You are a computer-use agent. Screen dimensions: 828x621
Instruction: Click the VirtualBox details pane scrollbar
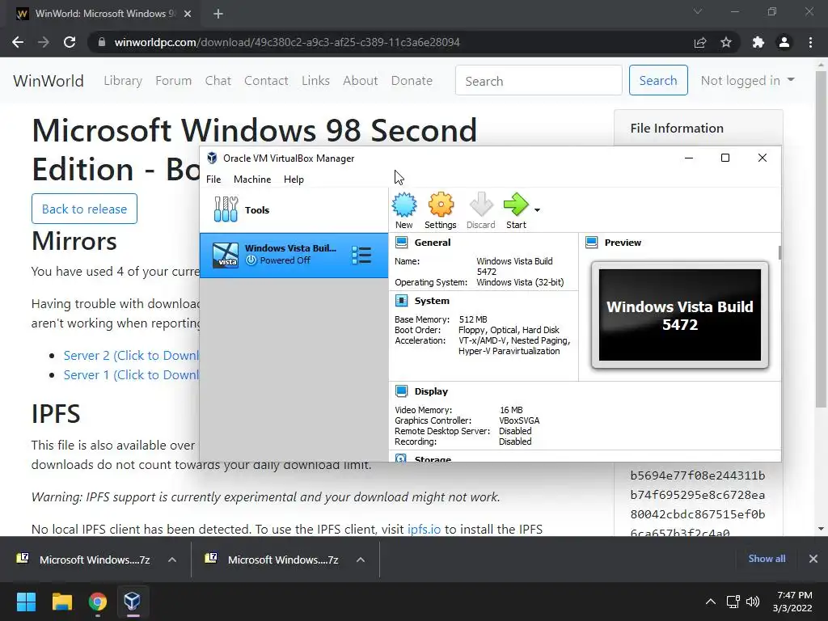(779, 252)
